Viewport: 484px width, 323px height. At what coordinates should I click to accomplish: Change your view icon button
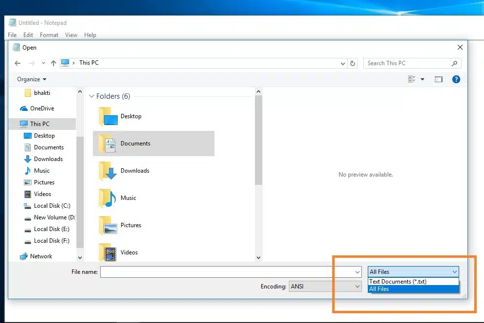coord(412,79)
